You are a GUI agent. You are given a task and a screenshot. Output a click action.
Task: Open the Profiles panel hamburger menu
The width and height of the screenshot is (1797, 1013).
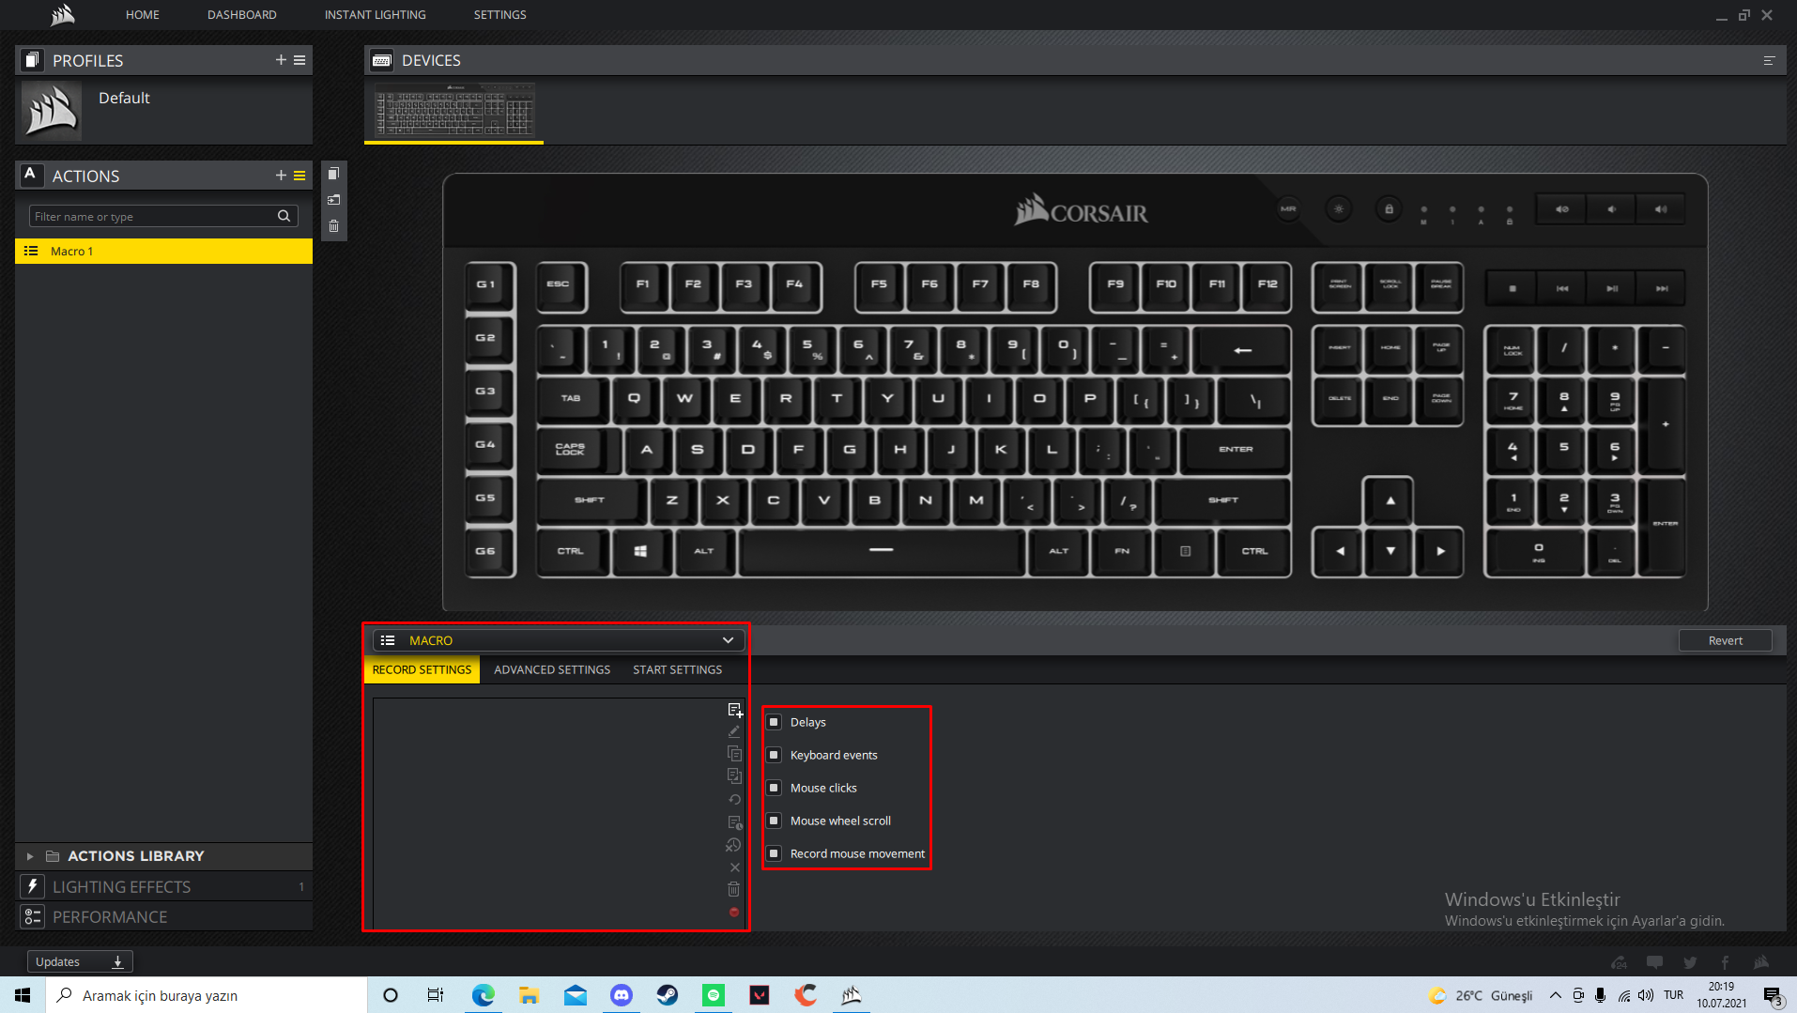[299, 60]
